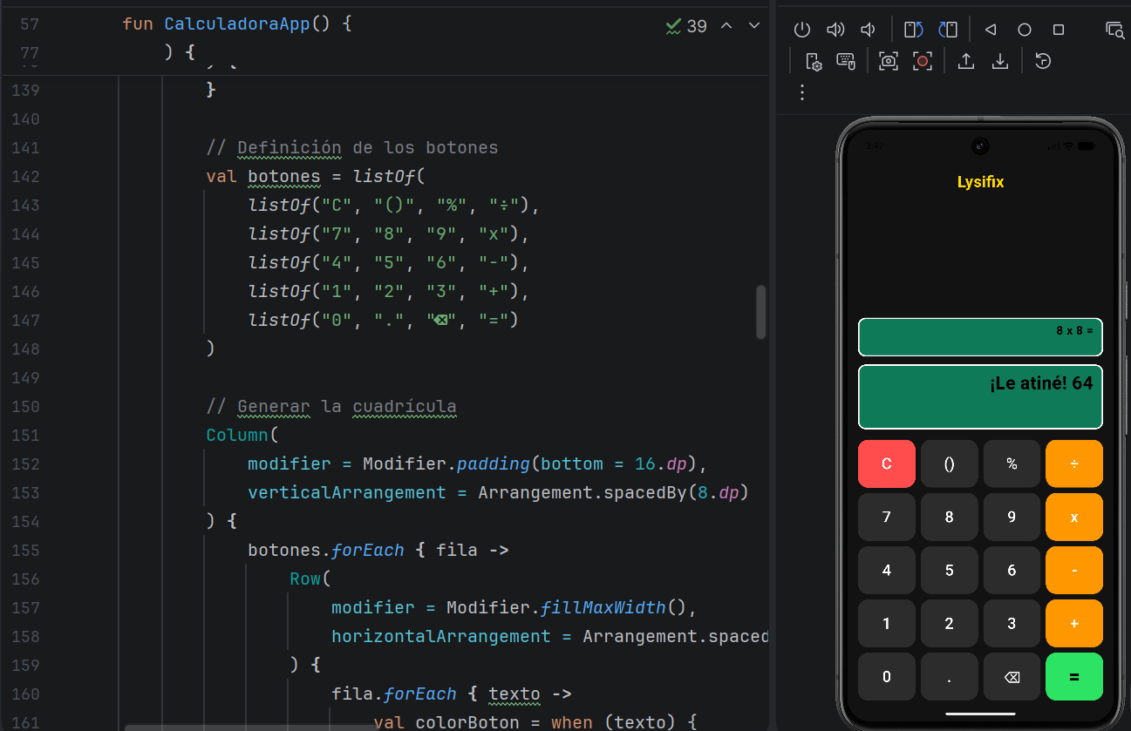Open the device settings phone-gear icon
The height and width of the screenshot is (731, 1131).
[813, 61]
